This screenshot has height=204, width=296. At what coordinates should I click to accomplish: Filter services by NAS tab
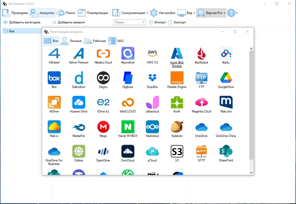[116, 41]
